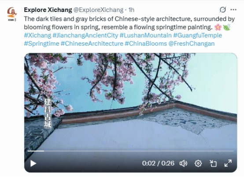Viewport: 244px width, 177px height.
Task: Click the Grok explain icon on the post
Action: [223, 10]
